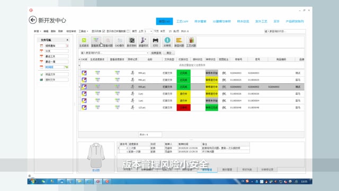Screen dimensions: 339x191
Task: Click the CAD icon in the first table row
Action: [84, 73]
